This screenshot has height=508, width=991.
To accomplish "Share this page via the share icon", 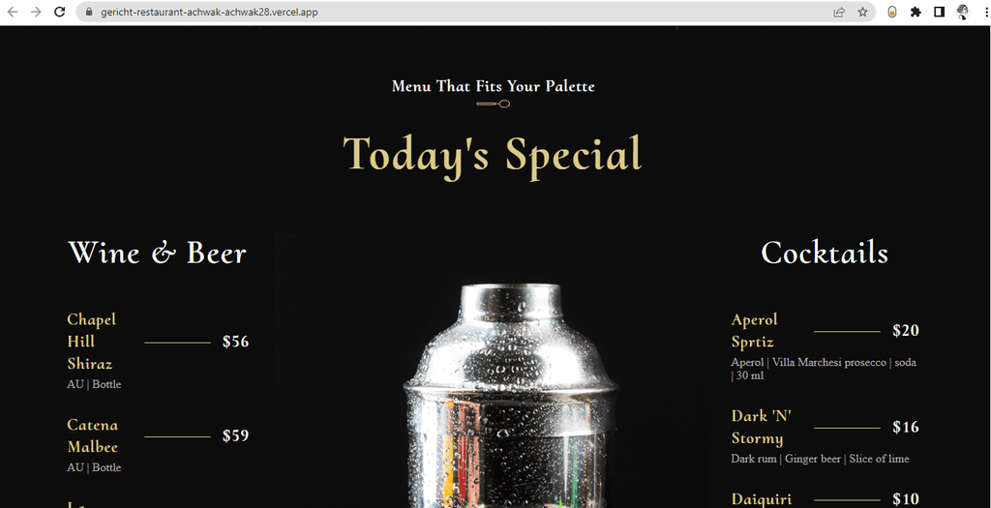I will pos(839,12).
